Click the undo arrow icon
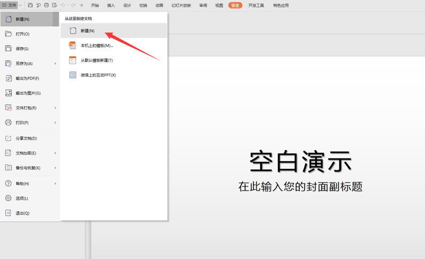Viewport: 425px width, 259px height. coord(63,5)
